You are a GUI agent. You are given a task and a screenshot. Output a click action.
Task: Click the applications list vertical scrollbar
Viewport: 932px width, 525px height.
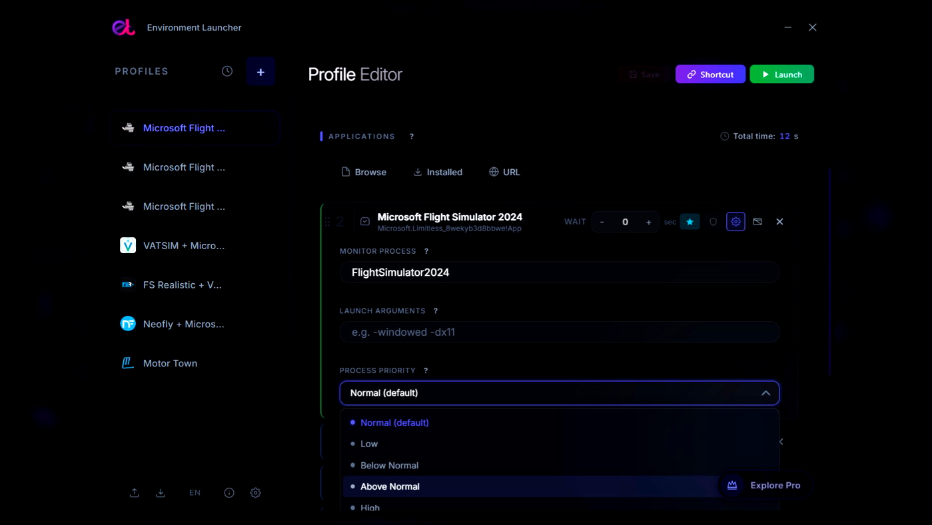pos(830,272)
